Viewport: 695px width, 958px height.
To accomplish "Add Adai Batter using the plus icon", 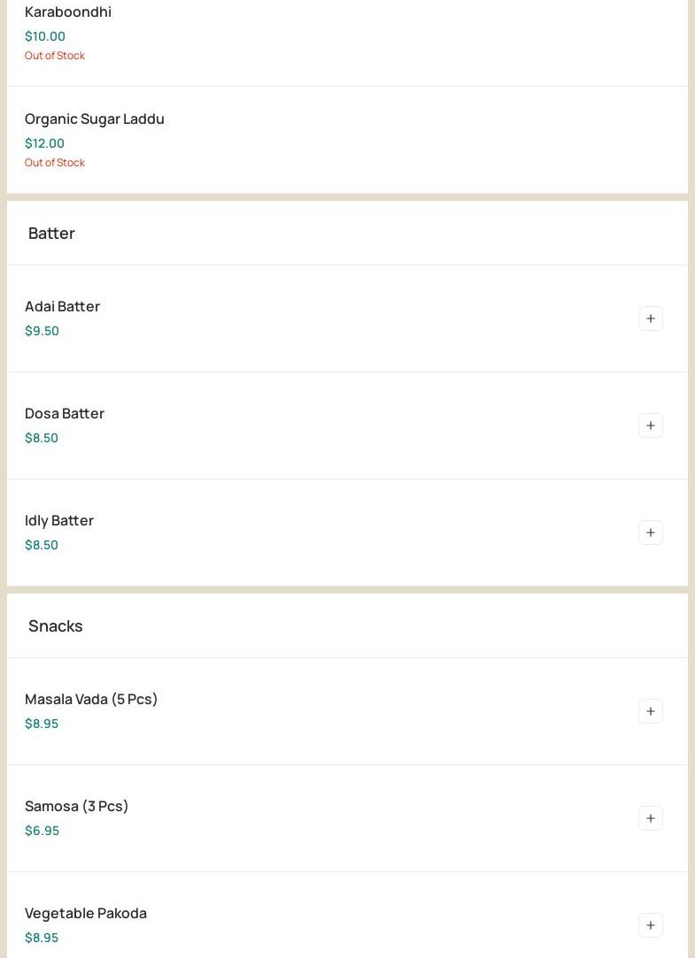I will 650,318.
